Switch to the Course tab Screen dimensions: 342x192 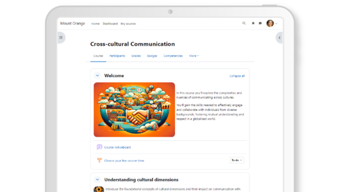tap(98, 56)
